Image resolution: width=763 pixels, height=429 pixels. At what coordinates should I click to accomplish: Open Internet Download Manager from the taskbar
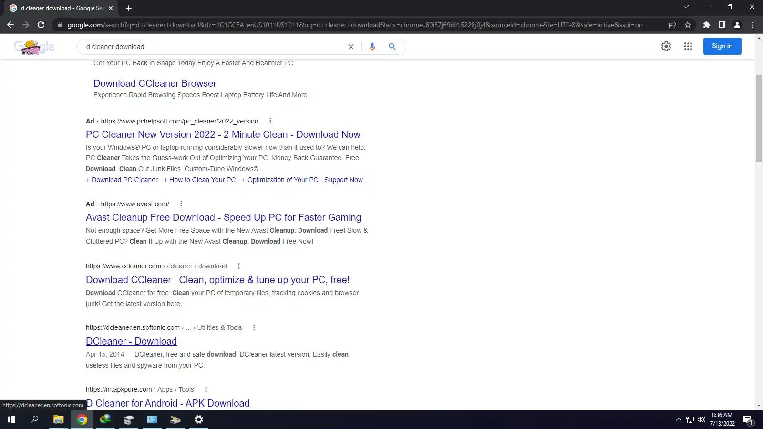click(105, 419)
